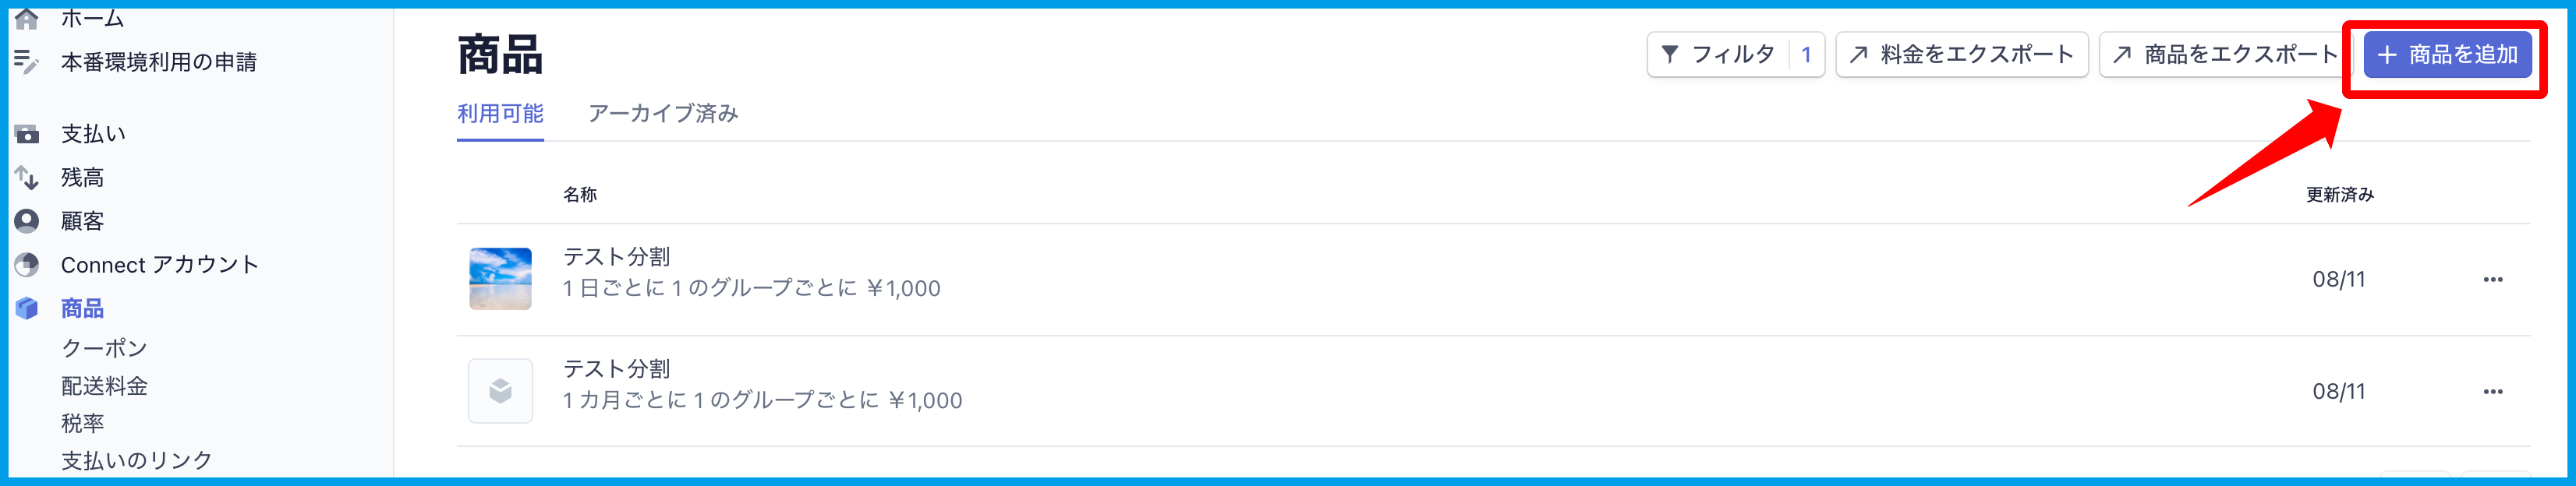Screen dimensions: 2576x486
Task: Click the 商品を追加 button
Action: click(x=2446, y=55)
